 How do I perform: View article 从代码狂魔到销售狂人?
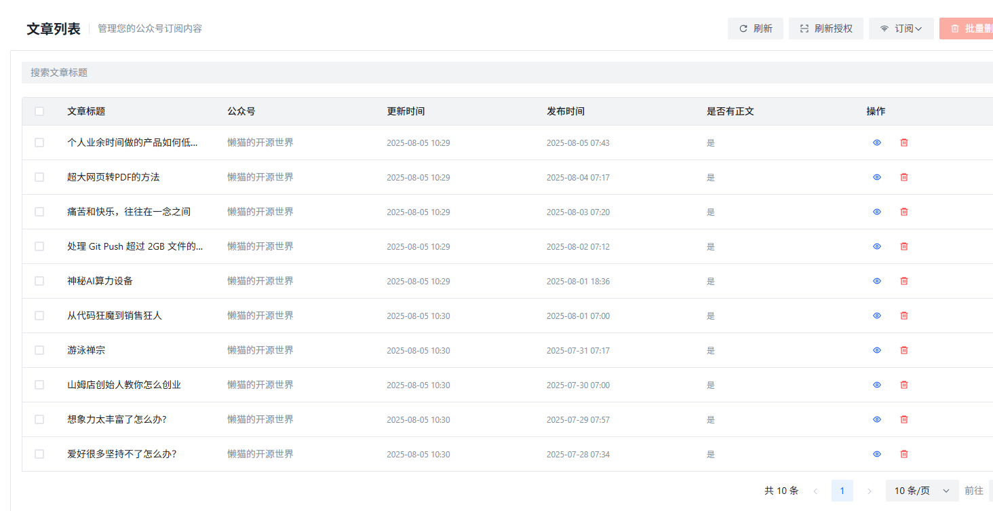point(877,316)
